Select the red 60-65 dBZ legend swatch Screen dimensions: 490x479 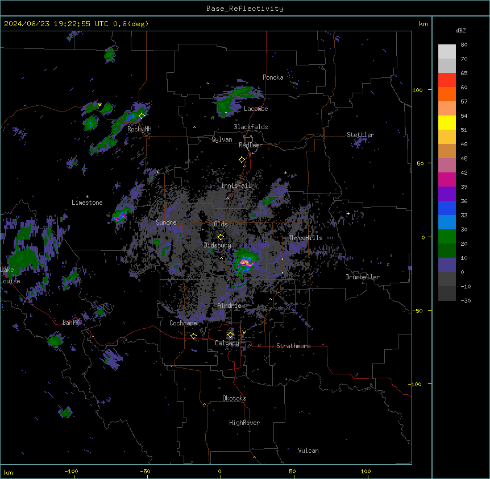(447, 80)
